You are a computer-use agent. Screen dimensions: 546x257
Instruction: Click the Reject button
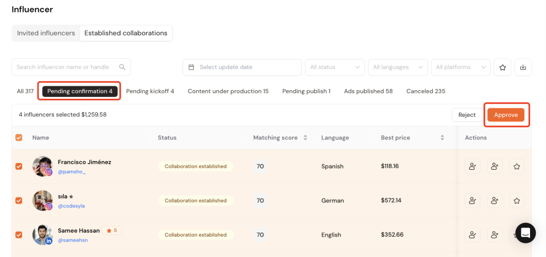click(x=466, y=115)
